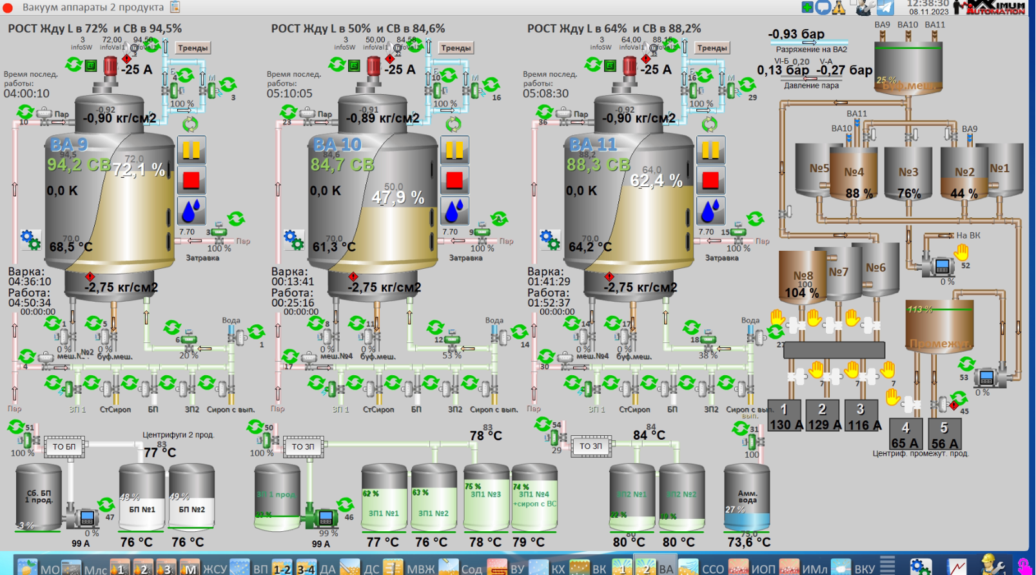Image resolution: width=1036 pixels, height=575 pixels.
Task: Toggle auto mode icon beside pump 47
Action: click(x=106, y=505)
